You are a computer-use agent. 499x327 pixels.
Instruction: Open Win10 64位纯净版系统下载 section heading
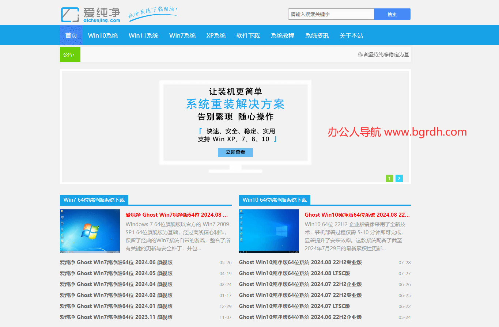[x=275, y=200]
